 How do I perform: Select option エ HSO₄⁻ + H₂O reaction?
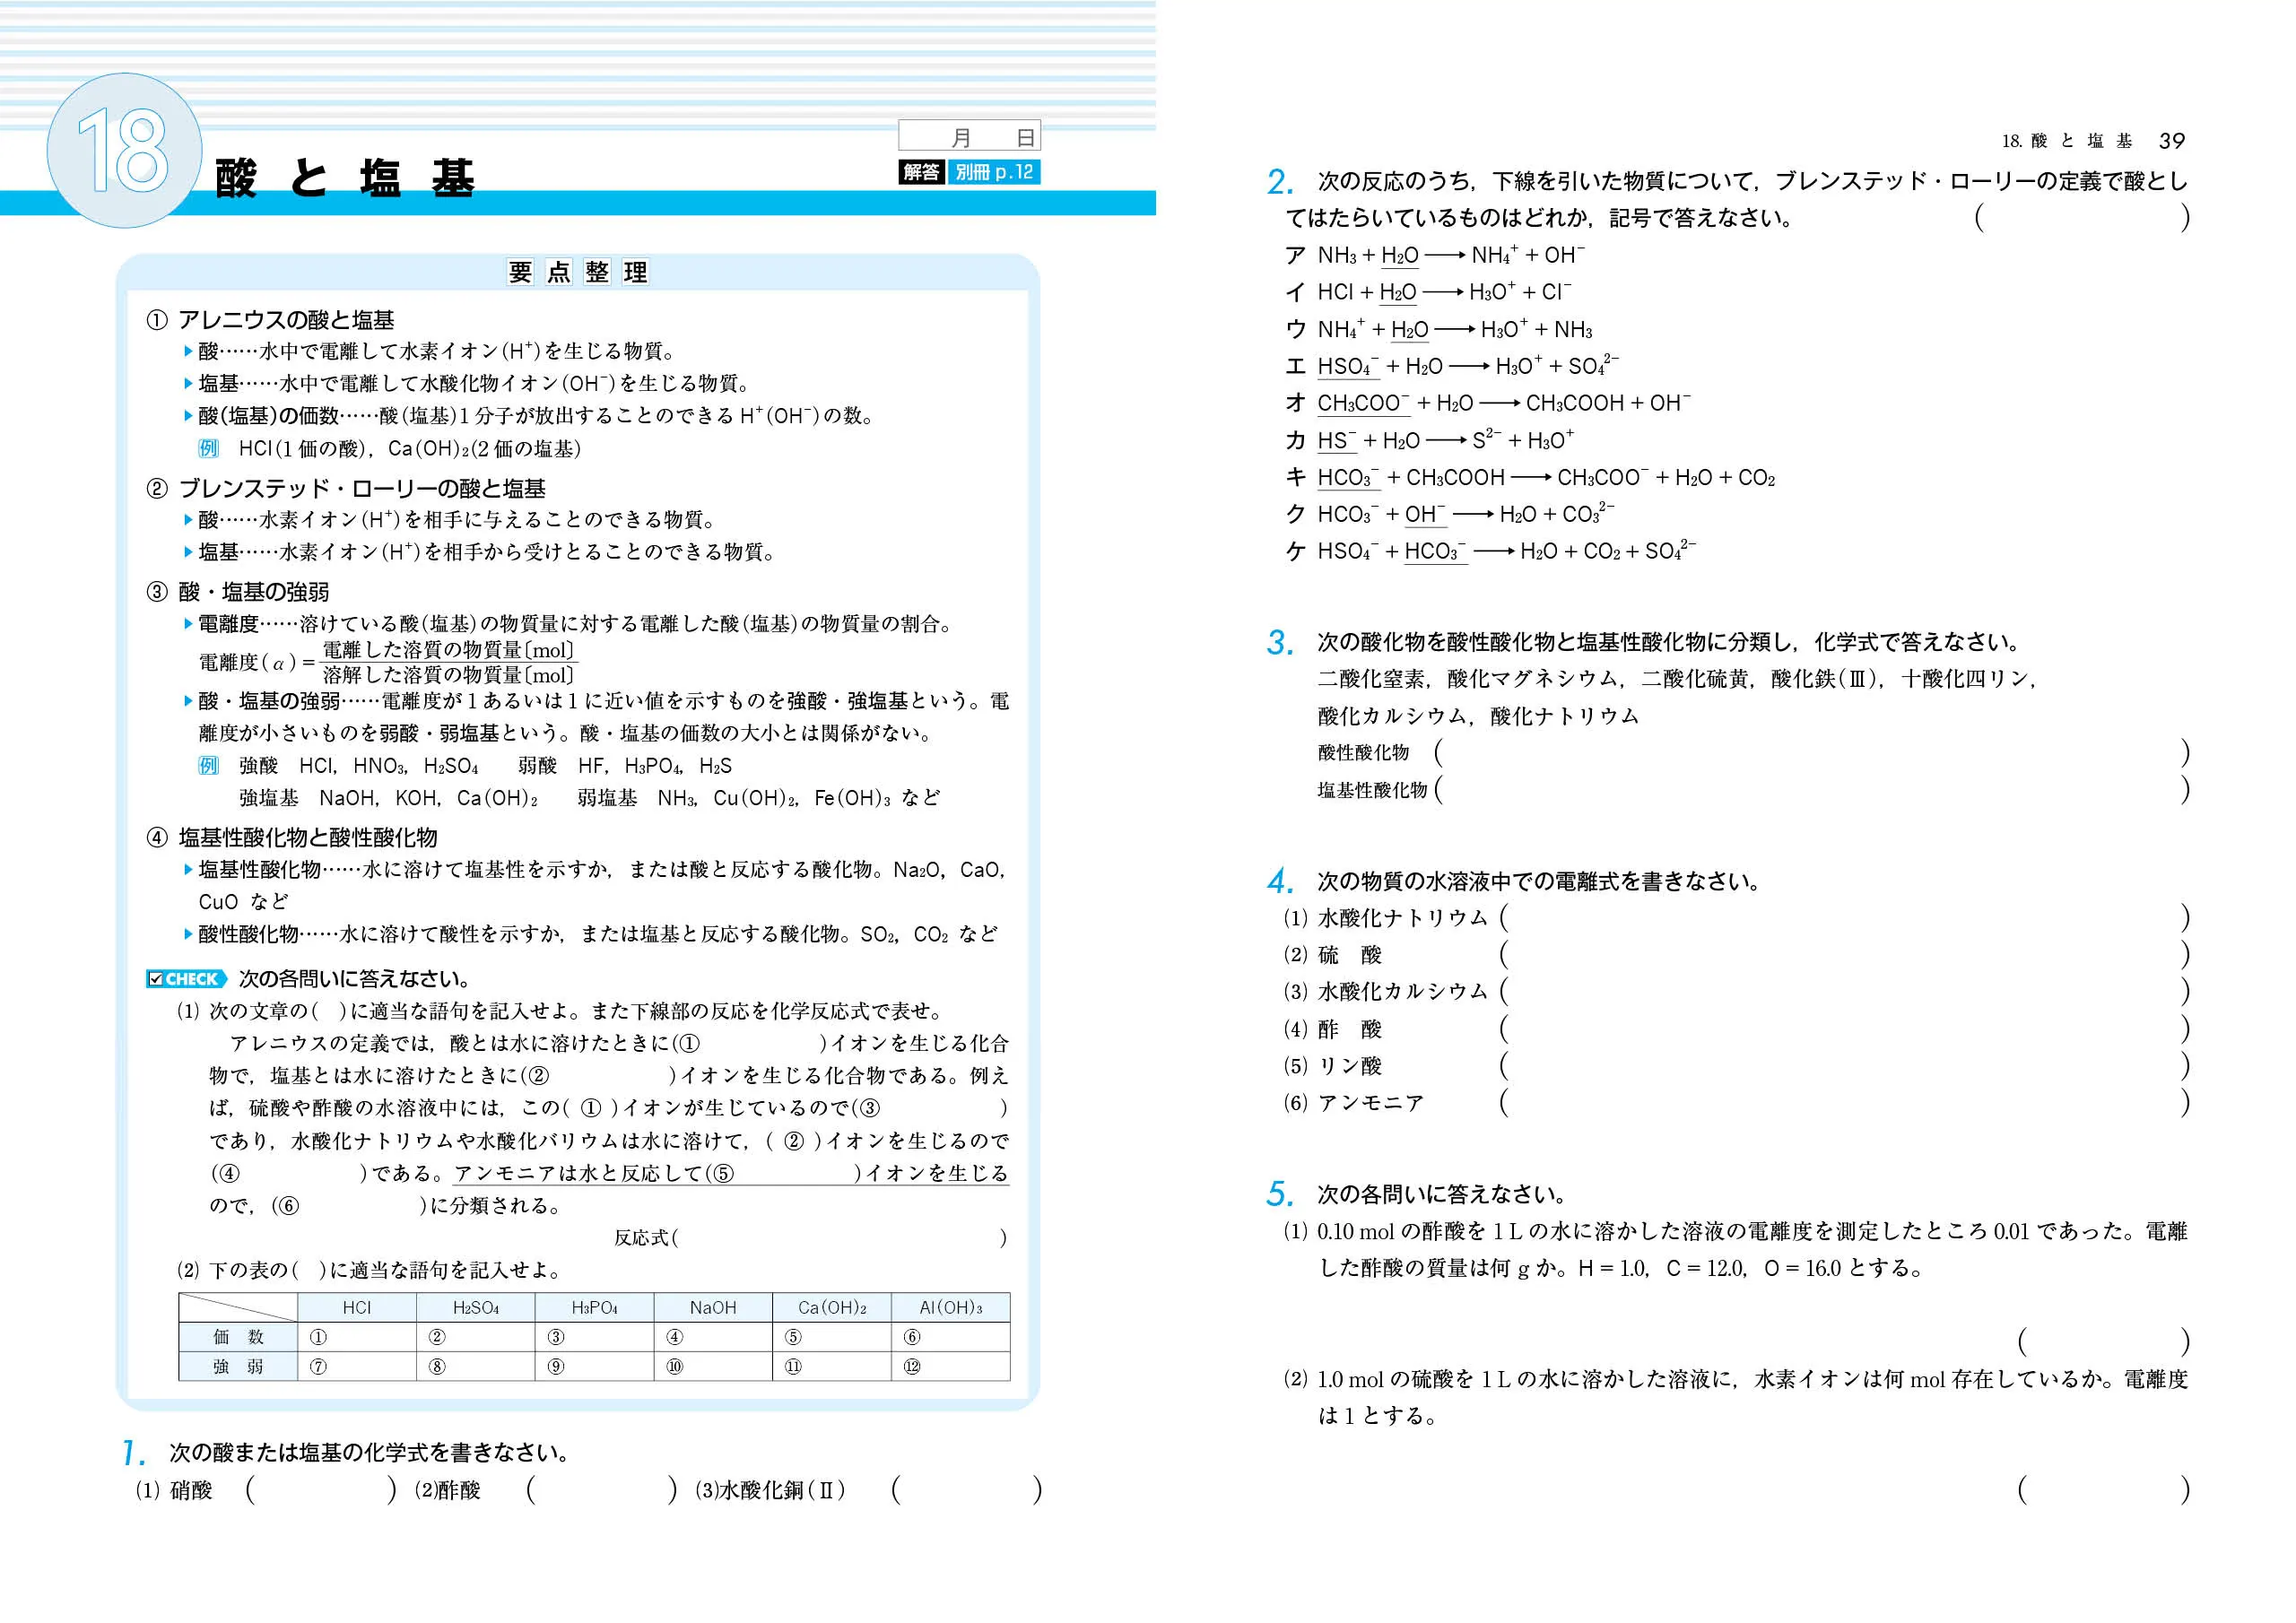(x=1452, y=366)
